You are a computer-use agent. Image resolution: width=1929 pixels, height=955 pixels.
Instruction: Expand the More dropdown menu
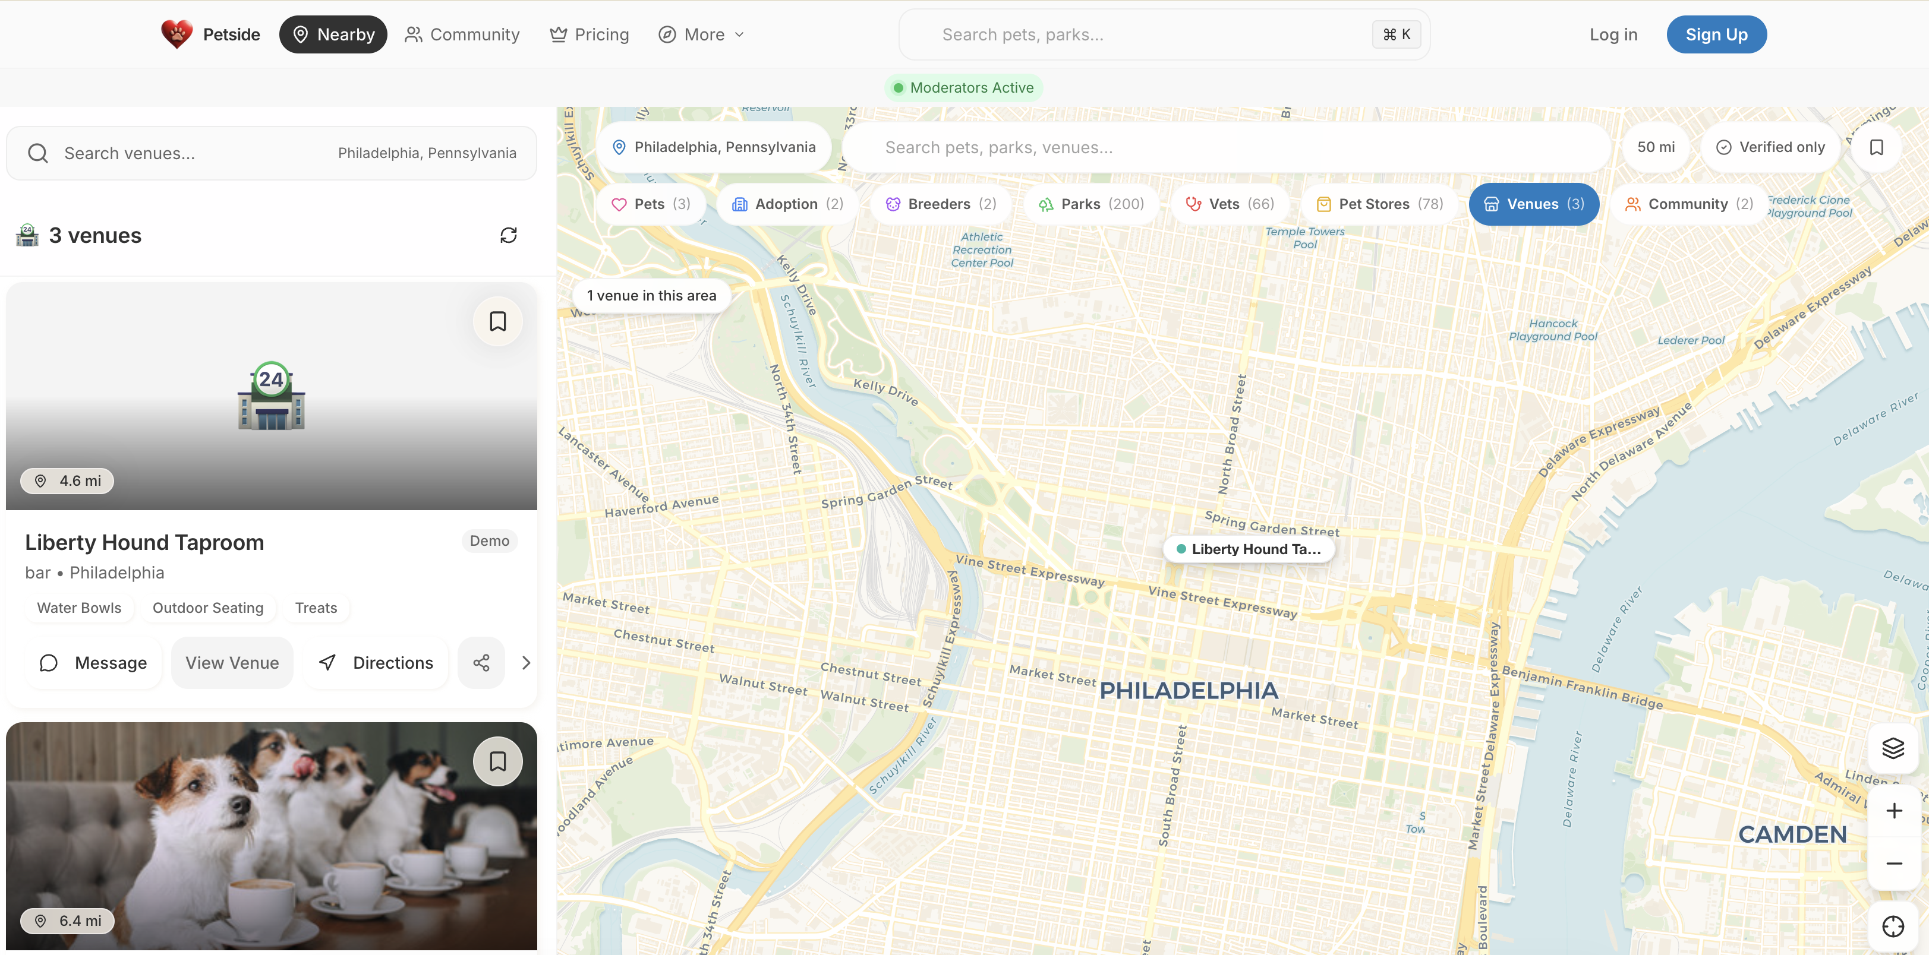(701, 34)
